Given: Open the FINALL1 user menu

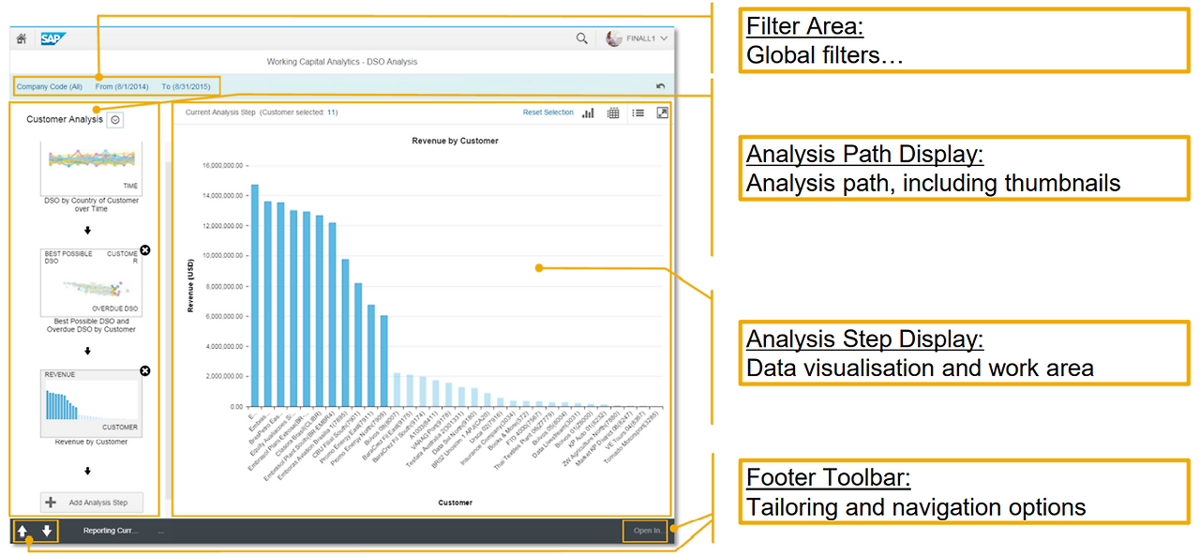Looking at the screenshot, I should point(640,38).
